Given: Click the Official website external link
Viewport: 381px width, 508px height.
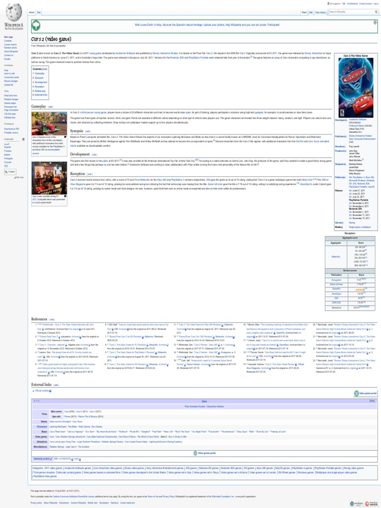Looking at the screenshot, I should pos(42,391).
